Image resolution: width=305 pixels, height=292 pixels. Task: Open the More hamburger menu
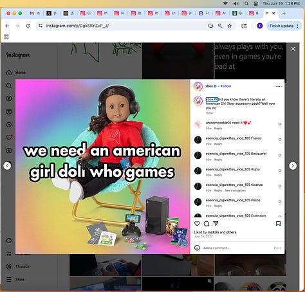(x=15, y=280)
